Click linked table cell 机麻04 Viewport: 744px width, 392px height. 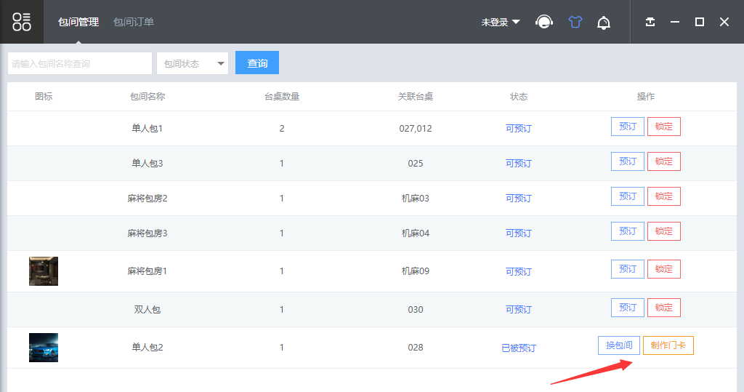click(415, 233)
